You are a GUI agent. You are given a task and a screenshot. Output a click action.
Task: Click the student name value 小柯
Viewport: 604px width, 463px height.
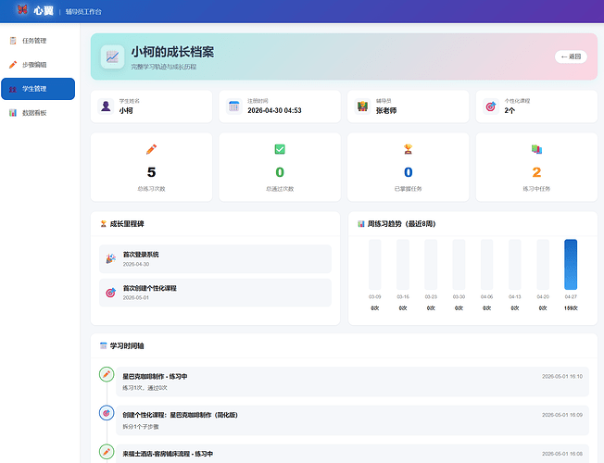[x=126, y=110]
